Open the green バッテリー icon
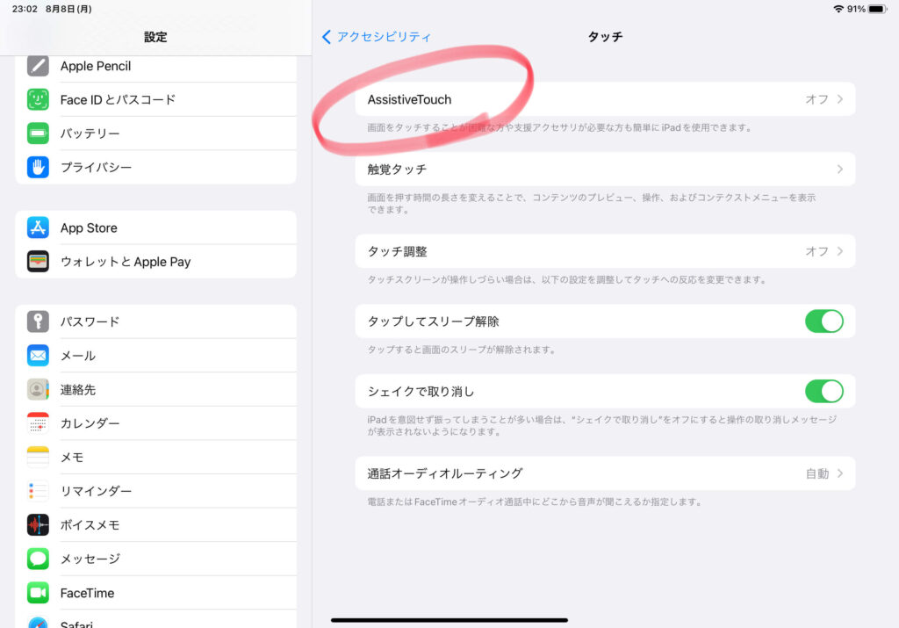The width and height of the screenshot is (899, 628). [x=38, y=133]
